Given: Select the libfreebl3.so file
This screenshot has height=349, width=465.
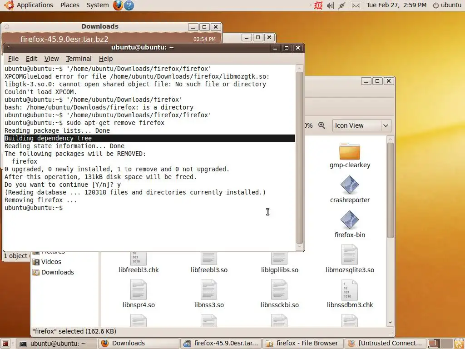Looking at the screenshot, I should (209, 262).
